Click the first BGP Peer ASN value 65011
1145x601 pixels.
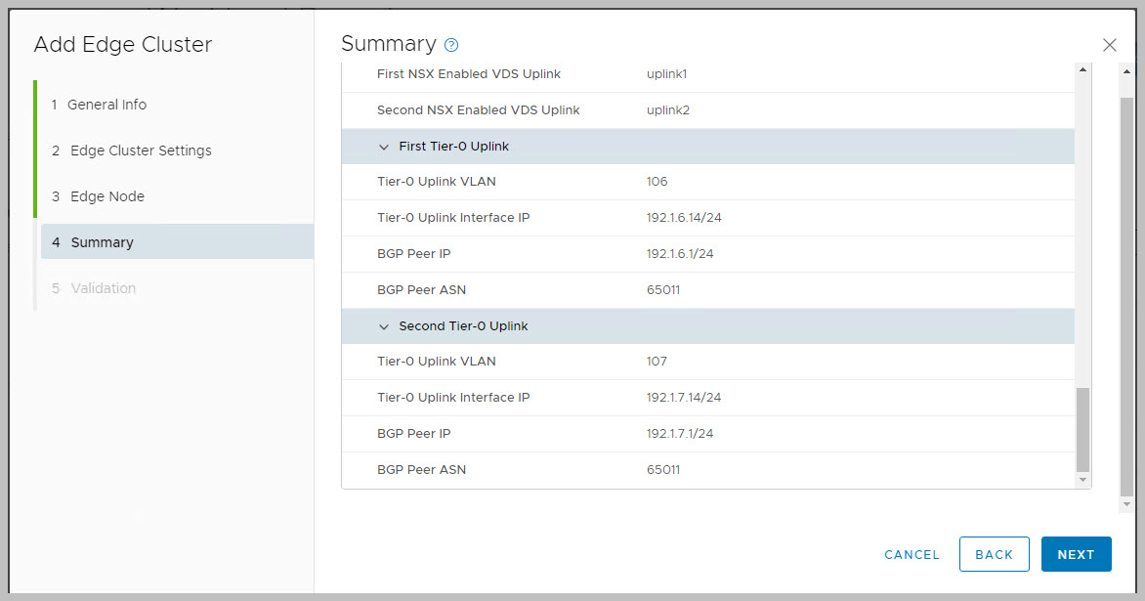click(x=663, y=290)
